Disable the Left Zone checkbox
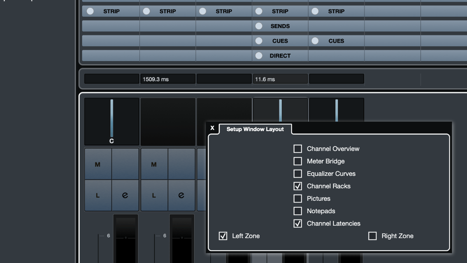This screenshot has height=263, width=467. point(223,236)
